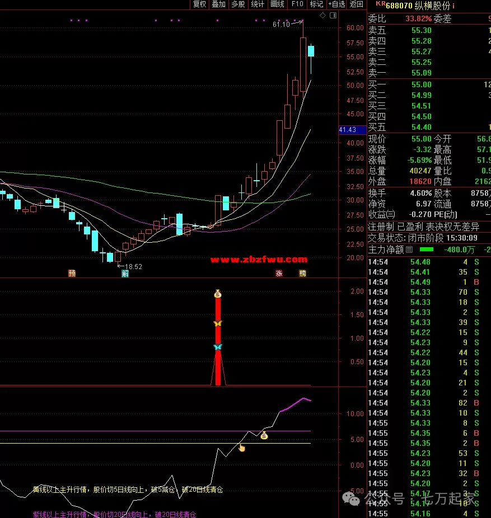The image size is (491, 518).
Task: Click the 收益 -0.270 value
Action: click(419, 214)
